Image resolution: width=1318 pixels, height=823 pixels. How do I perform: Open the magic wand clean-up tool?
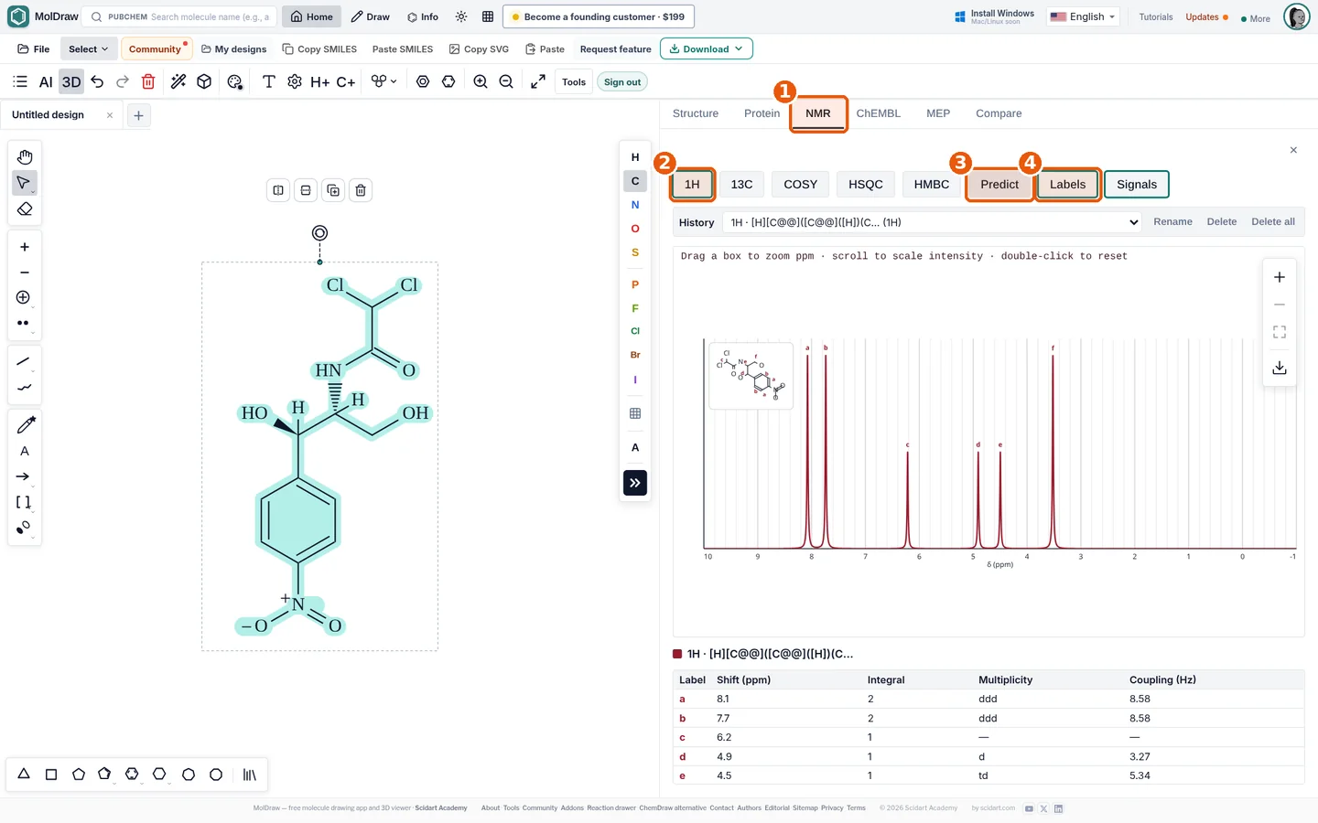(x=178, y=81)
